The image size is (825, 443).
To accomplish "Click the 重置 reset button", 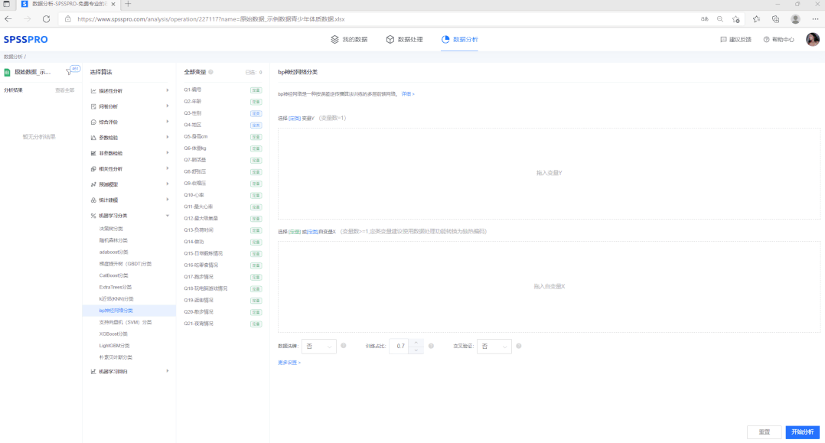I will coord(764,432).
